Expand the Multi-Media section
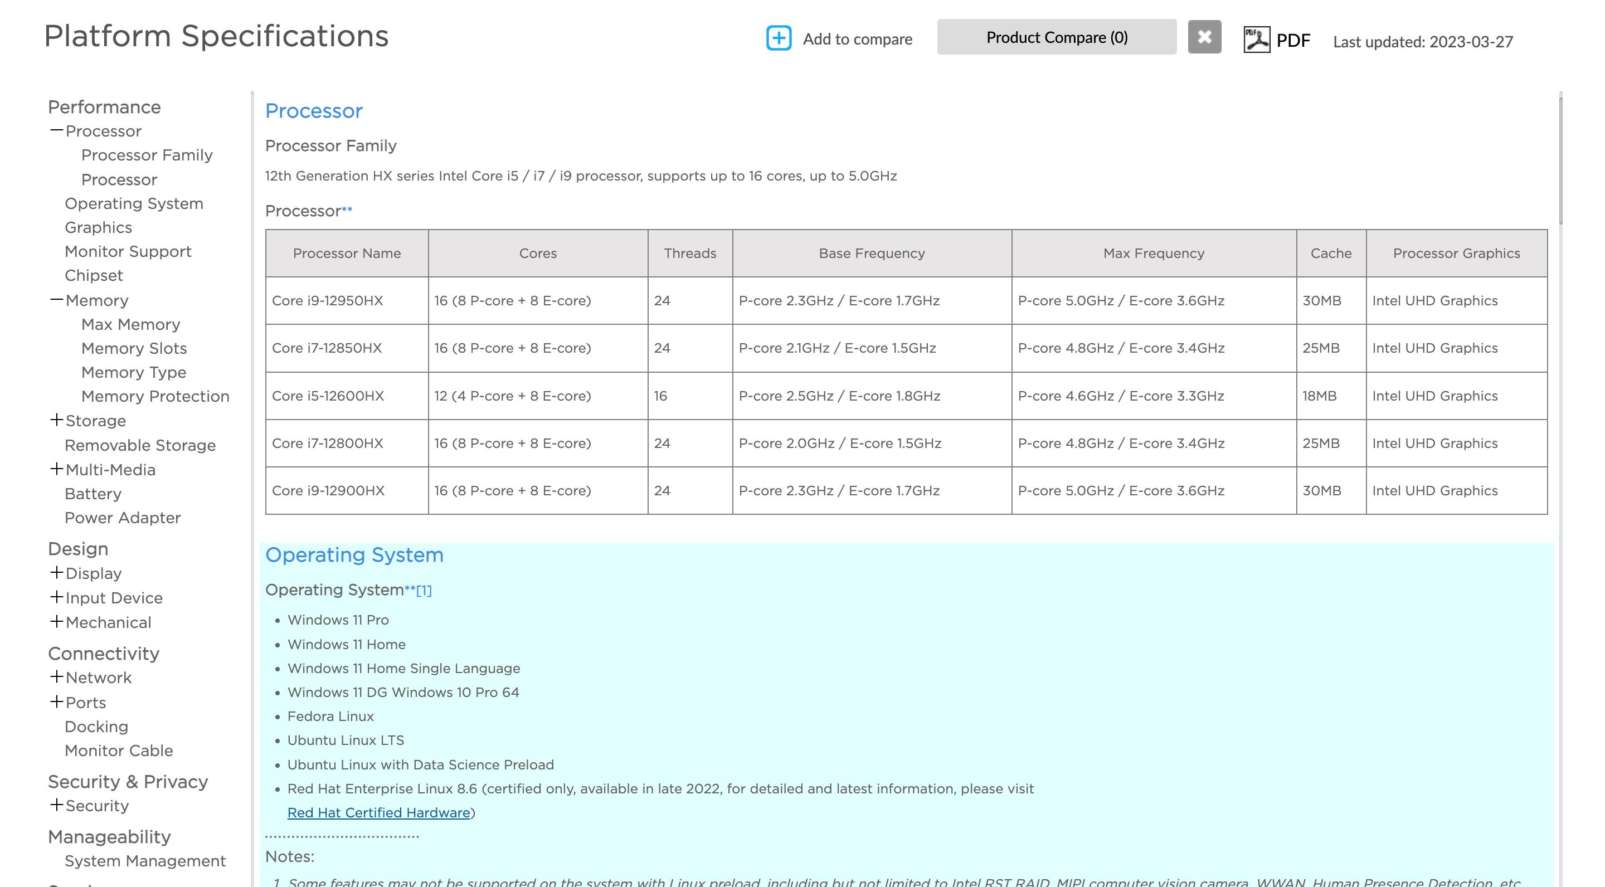The image size is (1605, 887). (x=57, y=469)
